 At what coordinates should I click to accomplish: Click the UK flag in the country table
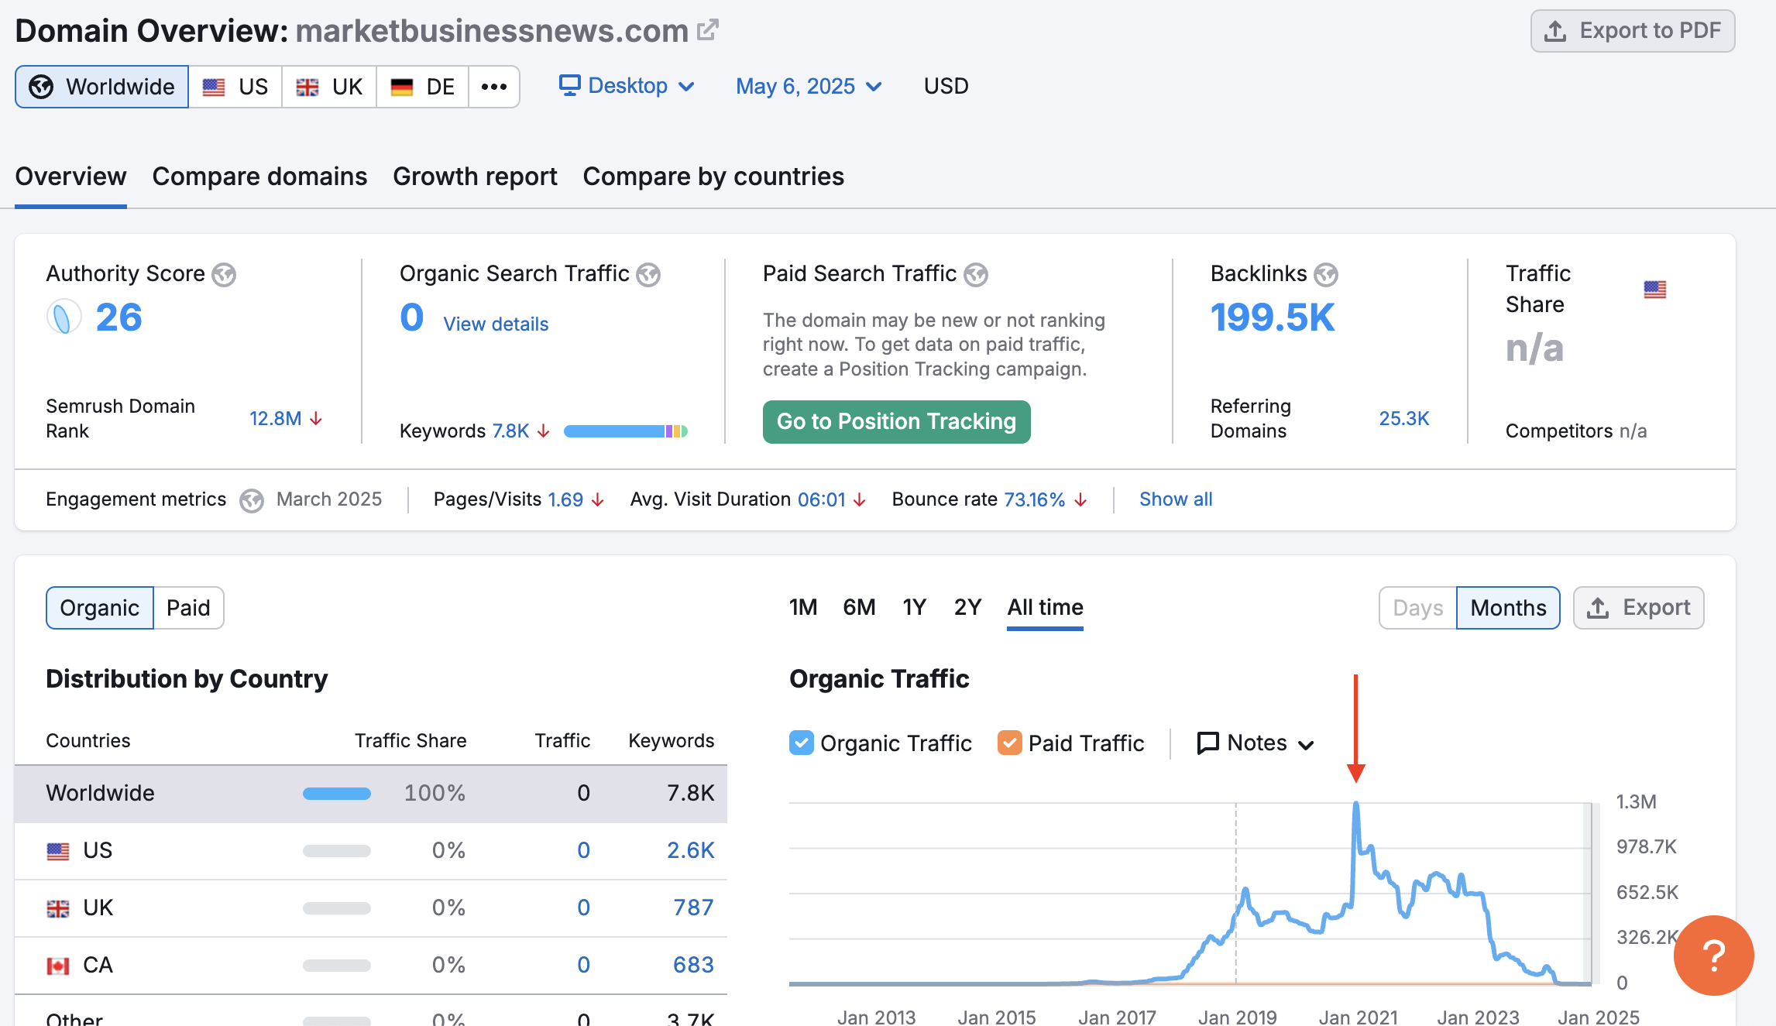coord(58,908)
